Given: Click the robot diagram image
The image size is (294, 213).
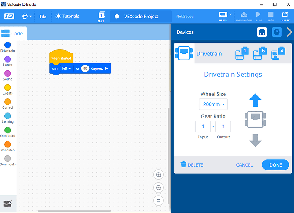Looking at the screenshot, I should point(255,120).
